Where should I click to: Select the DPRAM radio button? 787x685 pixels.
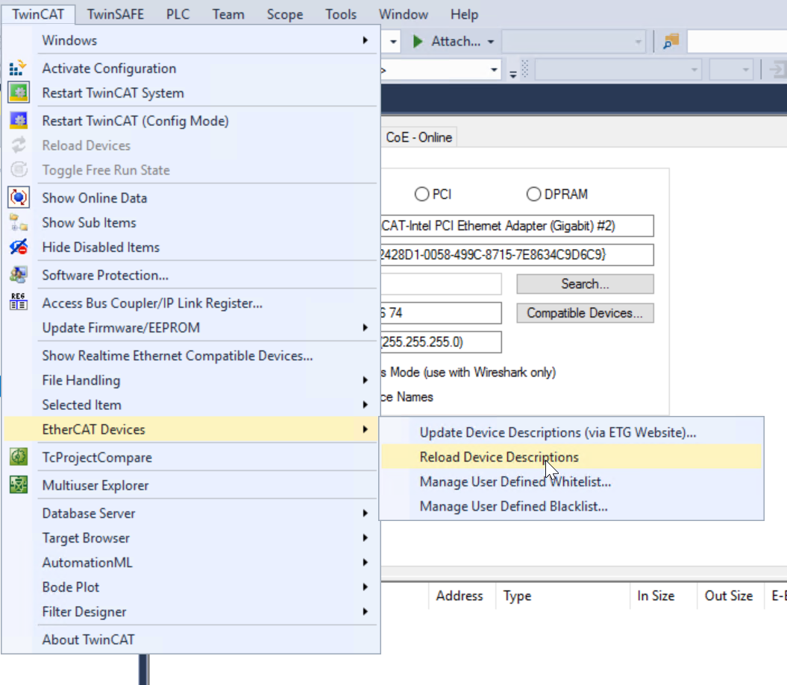tap(533, 194)
